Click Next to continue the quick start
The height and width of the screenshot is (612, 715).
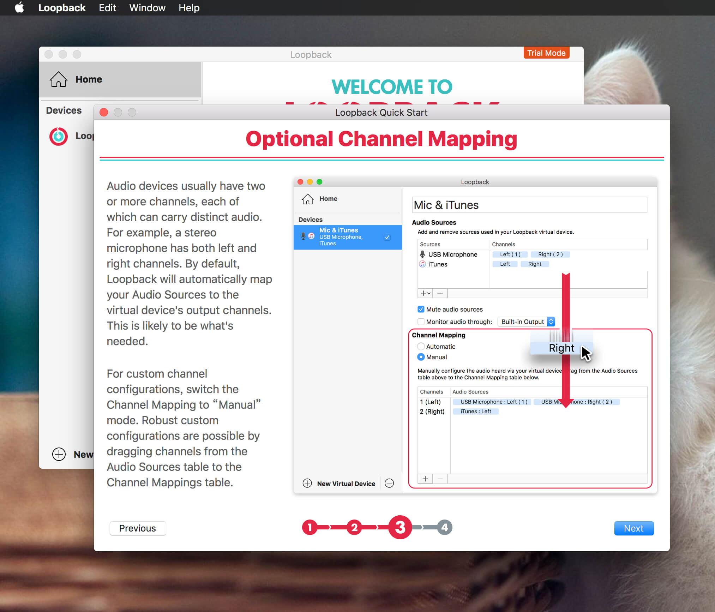(x=634, y=528)
